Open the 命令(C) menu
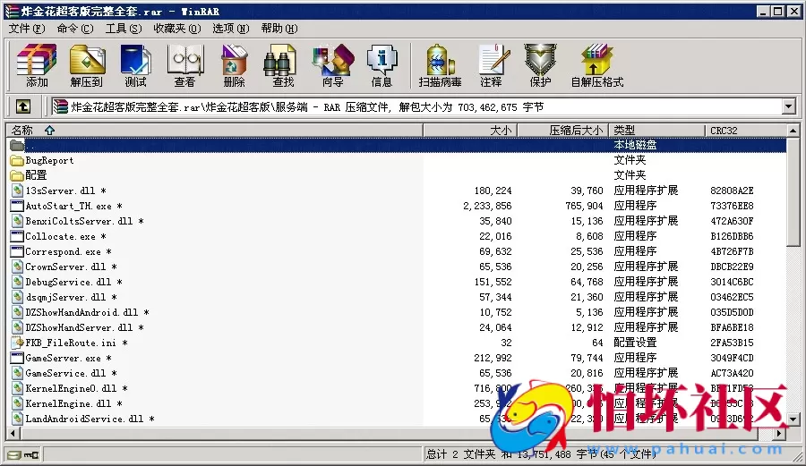 point(75,29)
